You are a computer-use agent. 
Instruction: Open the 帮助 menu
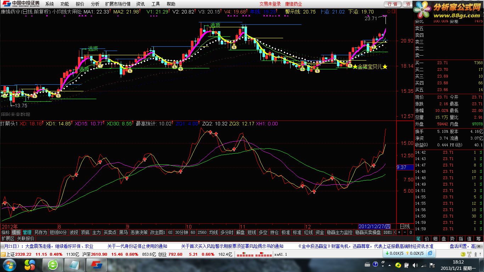[x=171, y=4]
